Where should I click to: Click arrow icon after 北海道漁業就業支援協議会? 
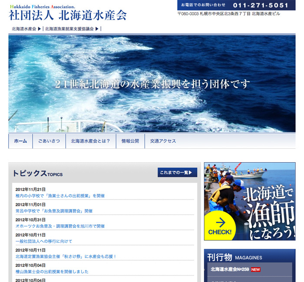coord(97,29)
